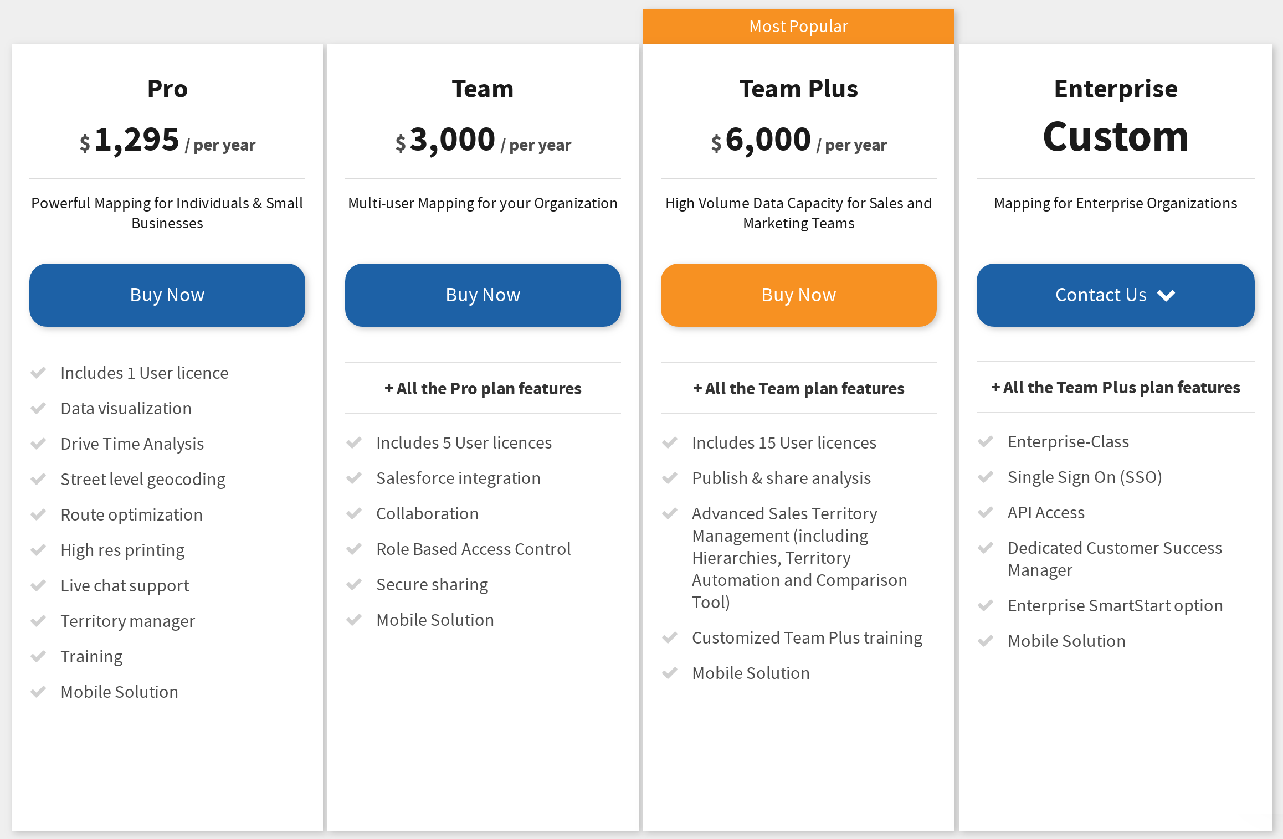The image size is (1283, 839).
Task: Click the checkmark next to Salesforce integration
Action: click(355, 478)
